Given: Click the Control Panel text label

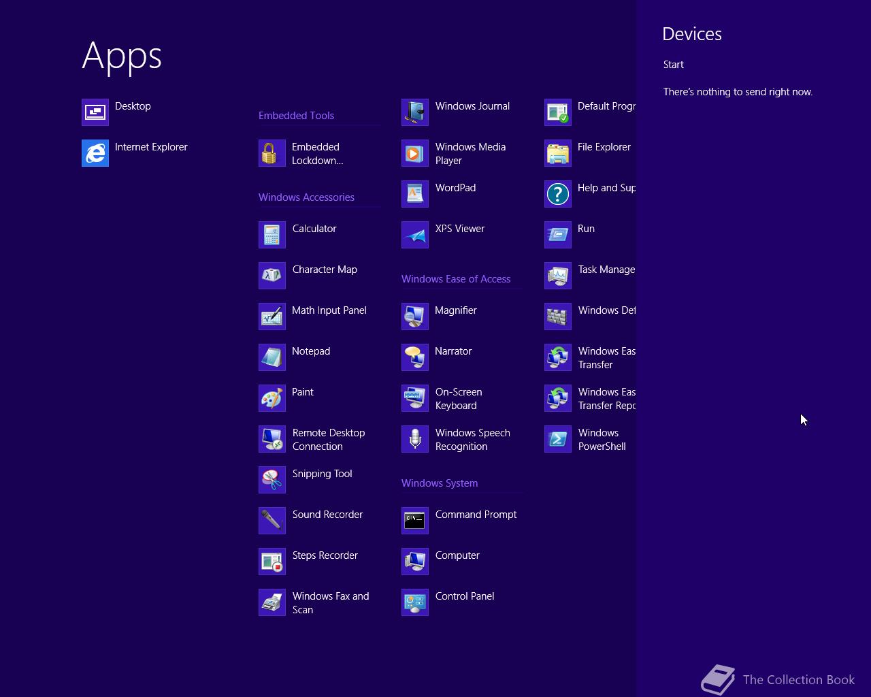Looking at the screenshot, I should pyautogui.click(x=465, y=596).
